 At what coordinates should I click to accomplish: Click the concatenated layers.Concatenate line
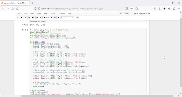[59, 72]
